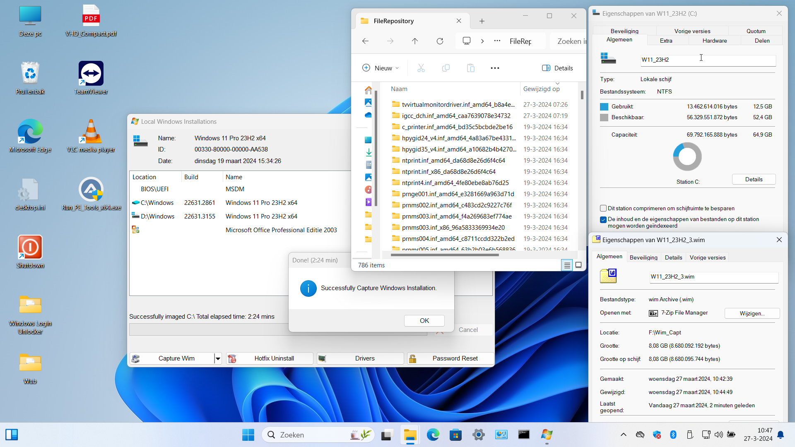This screenshot has width=795, height=447.
Task: Click the Refresh icon in File Explorer
Action: point(440,41)
